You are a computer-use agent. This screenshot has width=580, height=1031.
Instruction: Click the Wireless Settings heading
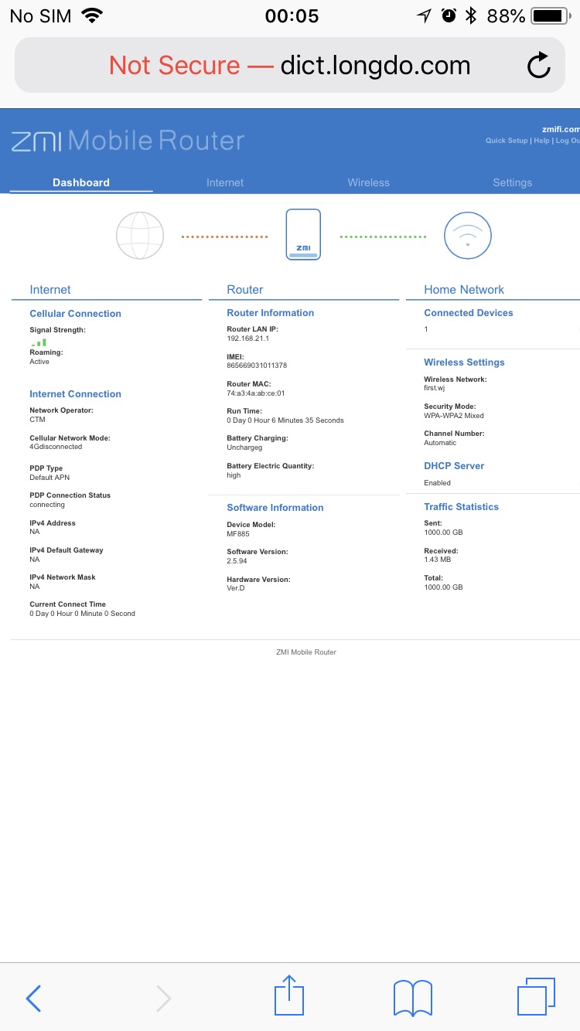click(464, 362)
